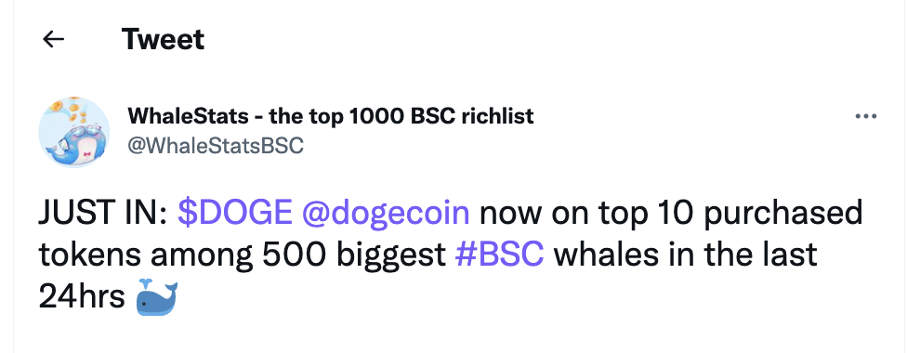Screen dimensions: 907x353
Task: Open the WhaleStats whale profile avatar
Action: pos(74,132)
